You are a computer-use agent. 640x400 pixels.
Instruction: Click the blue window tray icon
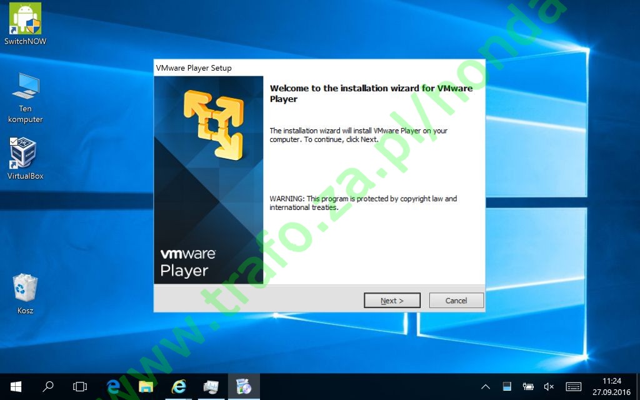point(507,386)
